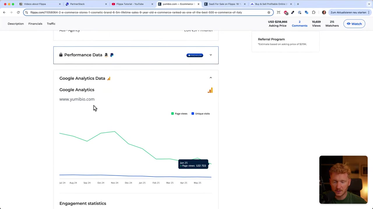This screenshot has height=209, width=373.
Task: Open the Chrome profile avatar
Action: 324,12
